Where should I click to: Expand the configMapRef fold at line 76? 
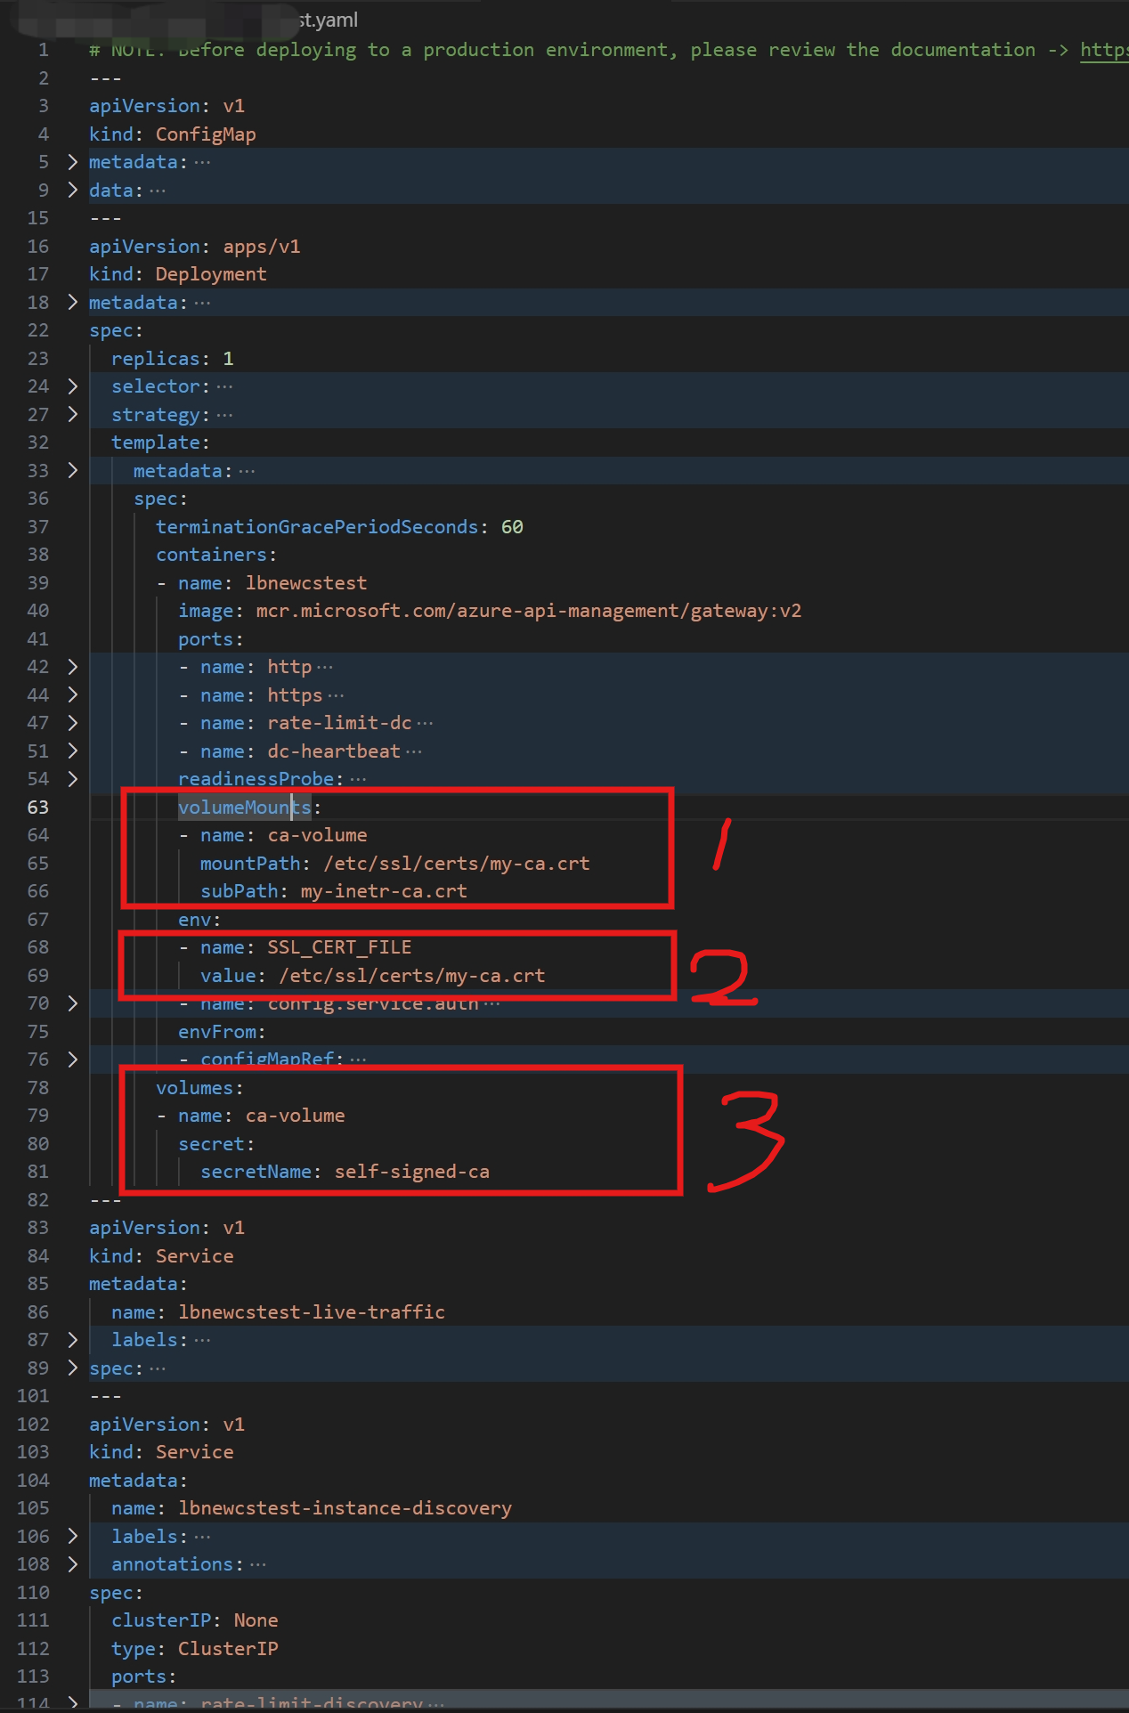73,1059
